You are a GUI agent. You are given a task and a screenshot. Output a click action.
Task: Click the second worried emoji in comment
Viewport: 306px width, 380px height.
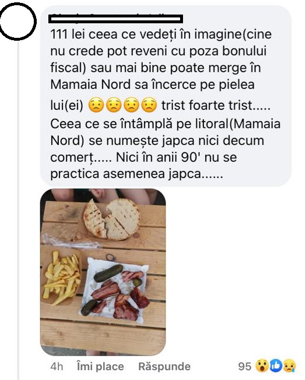tap(114, 105)
